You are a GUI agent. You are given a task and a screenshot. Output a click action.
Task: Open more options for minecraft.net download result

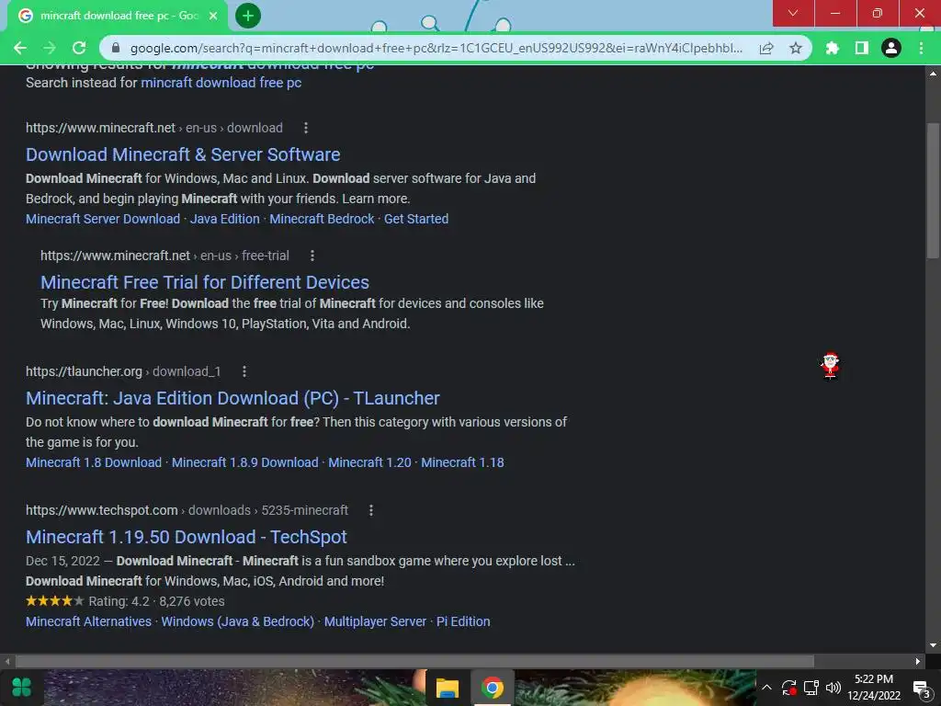tap(306, 128)
